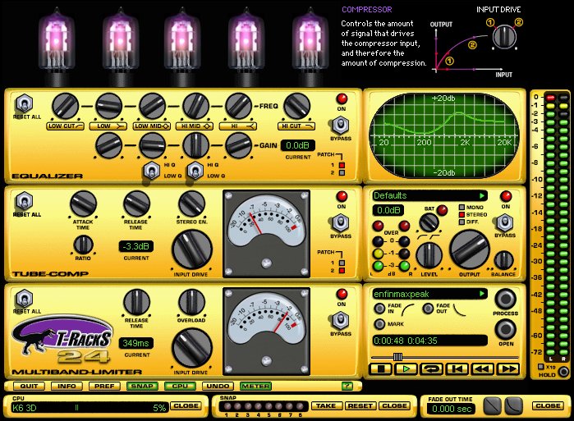Viewport: 574px width, 421px height.
Task: Click the Process round button
Action: [506, 299]
